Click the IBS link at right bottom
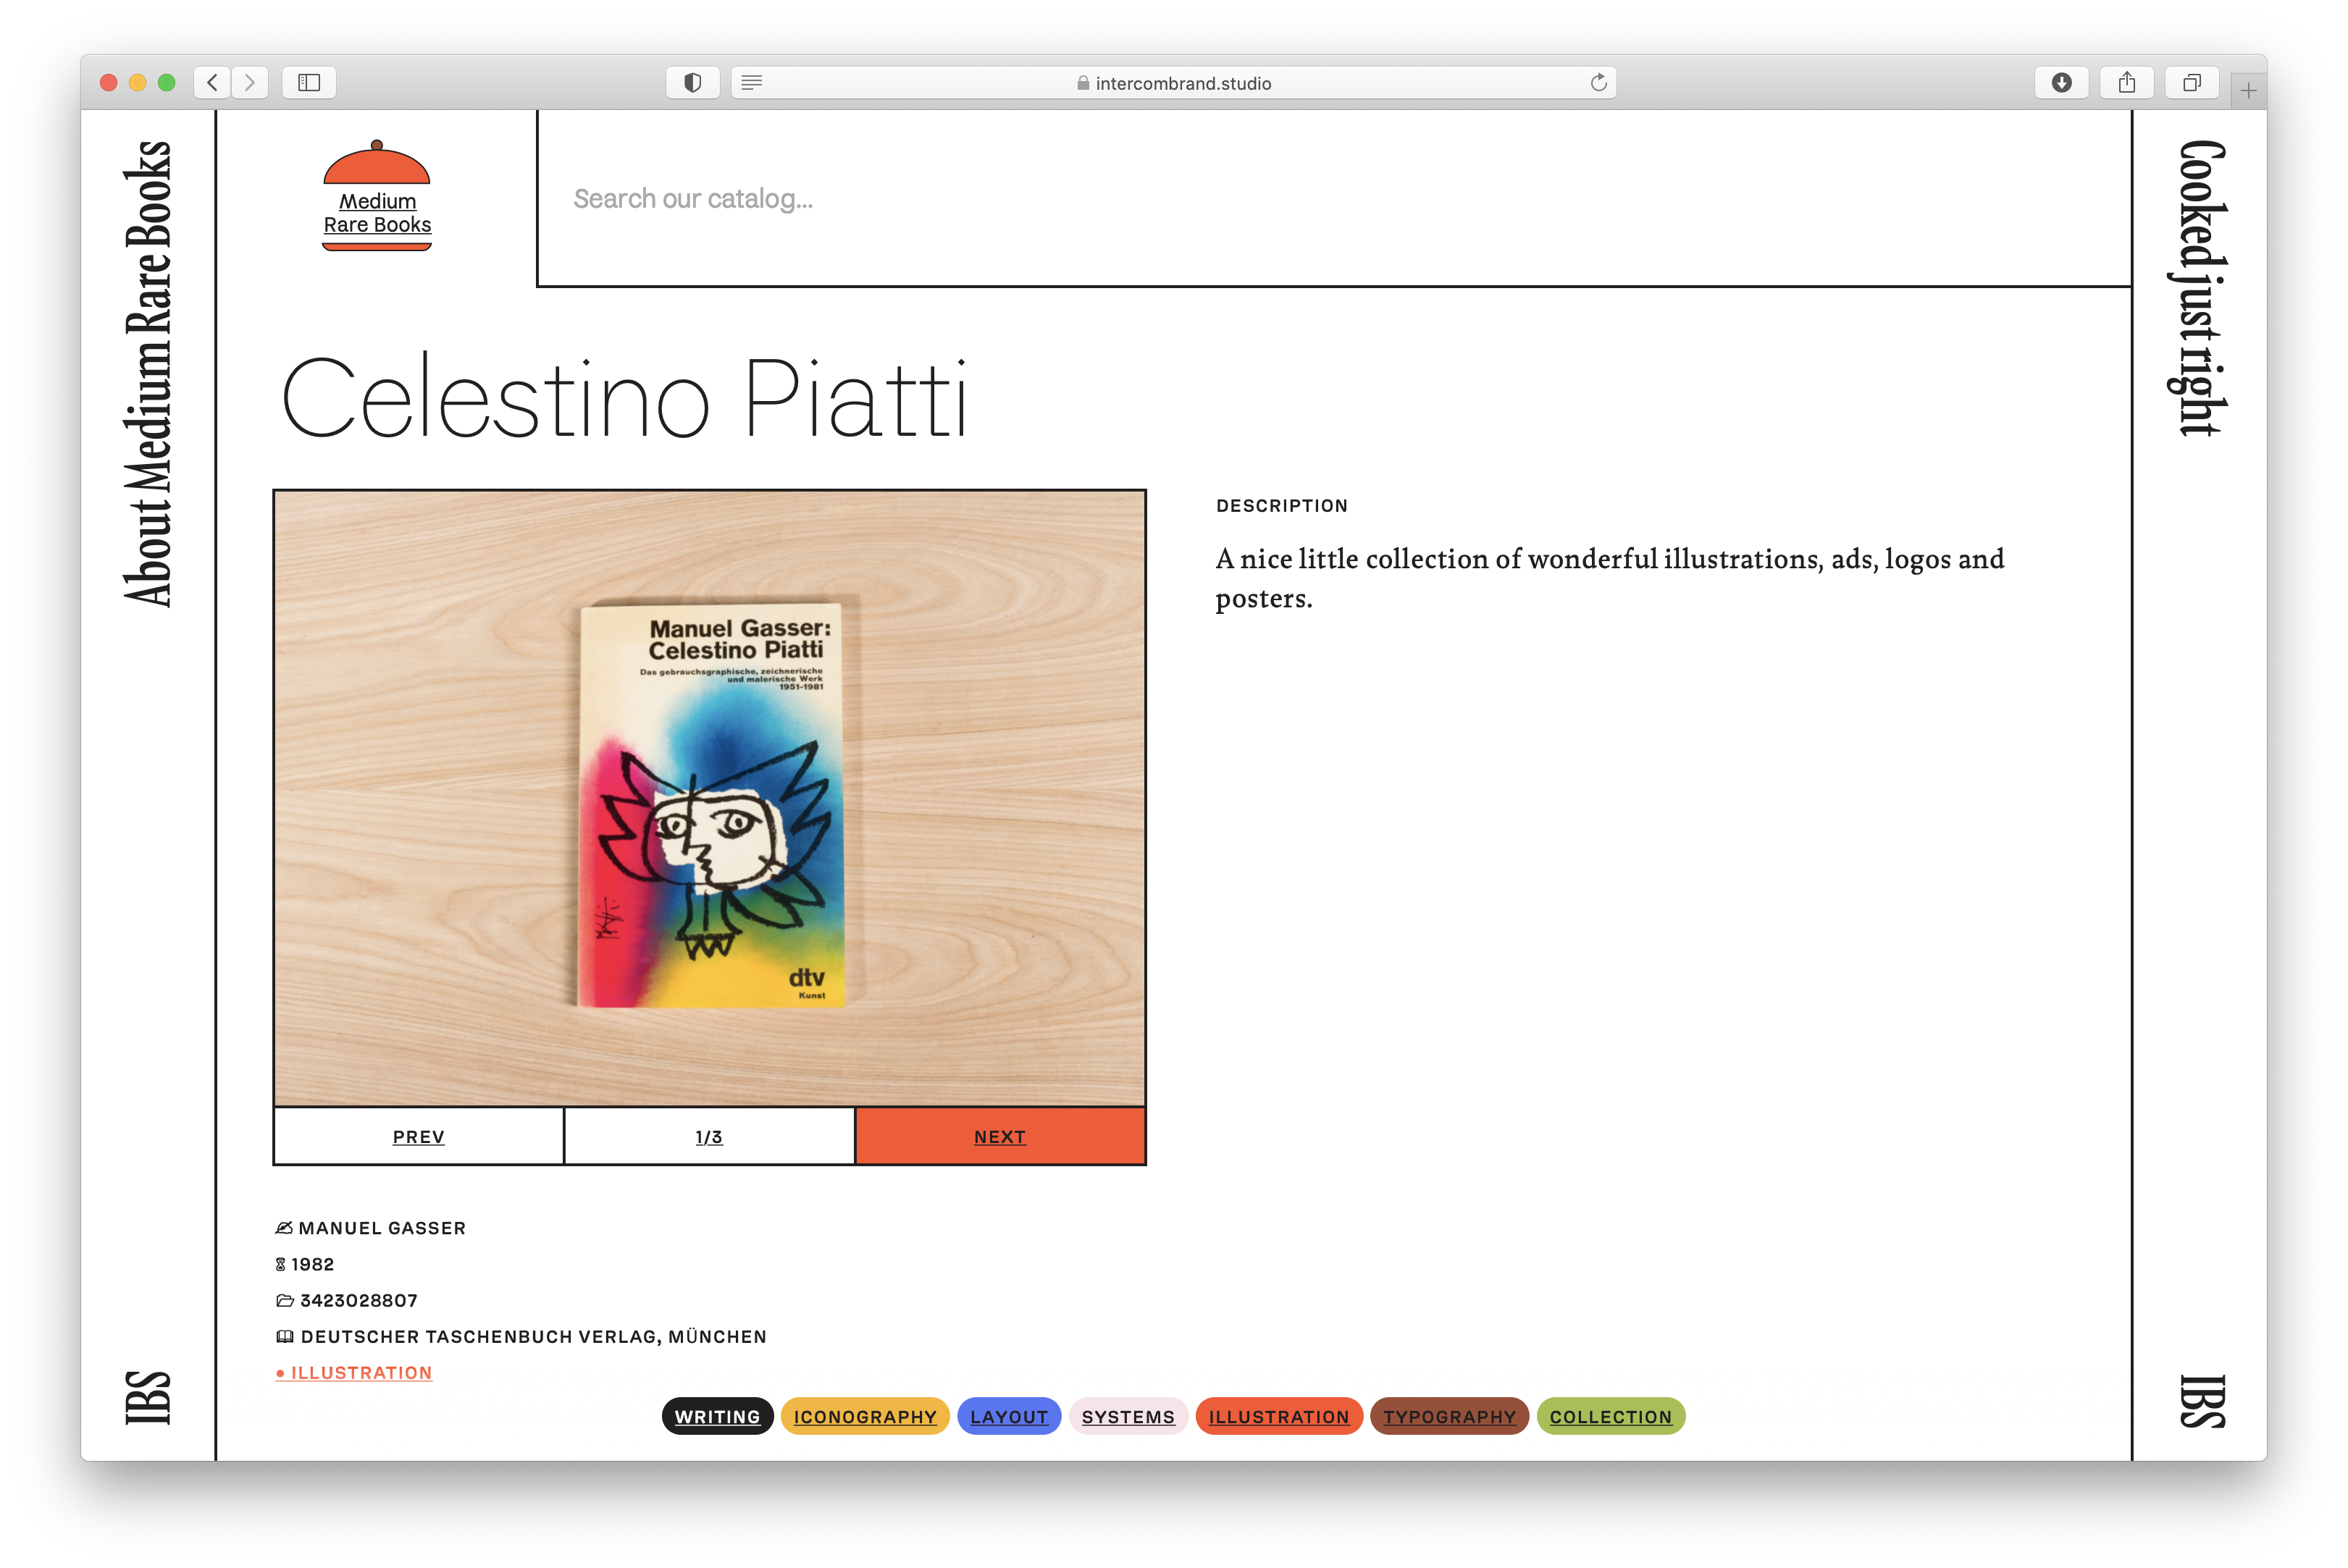The image size is (2348, 1568). coord(2202,1401)
